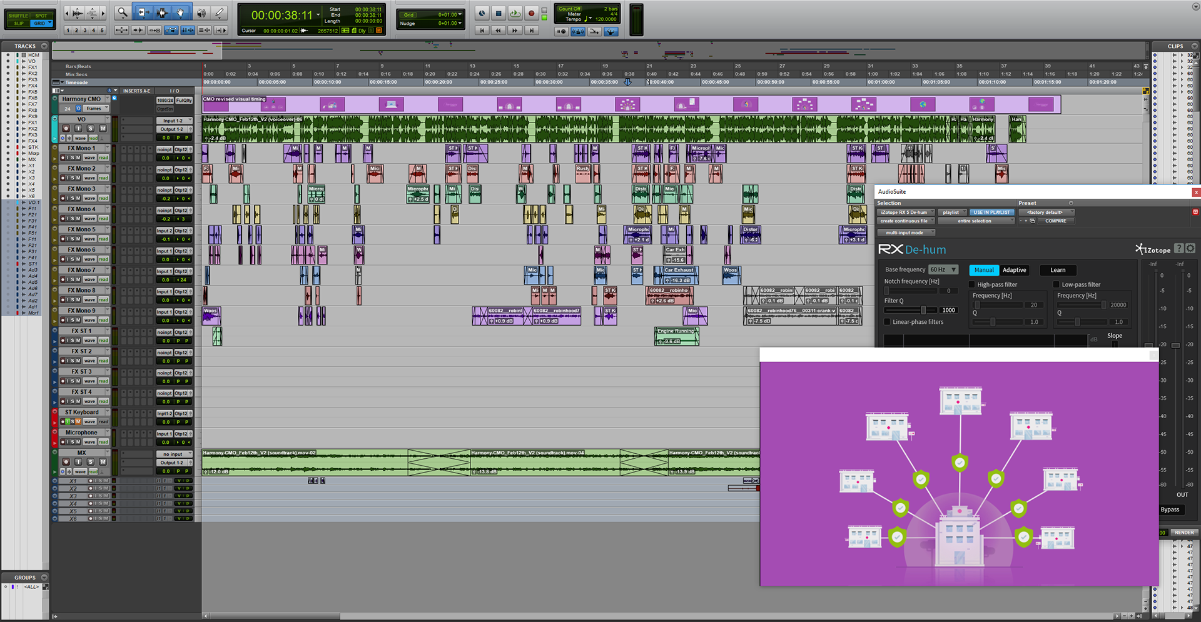Mute the MX track
This screenshot has width=1201, height=622.
(x=103, y=462)
